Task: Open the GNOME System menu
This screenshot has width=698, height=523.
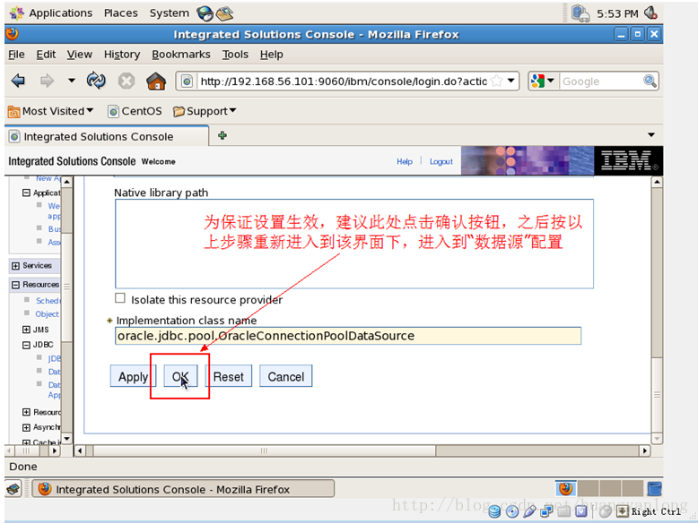Action: (x=170, y=13)
